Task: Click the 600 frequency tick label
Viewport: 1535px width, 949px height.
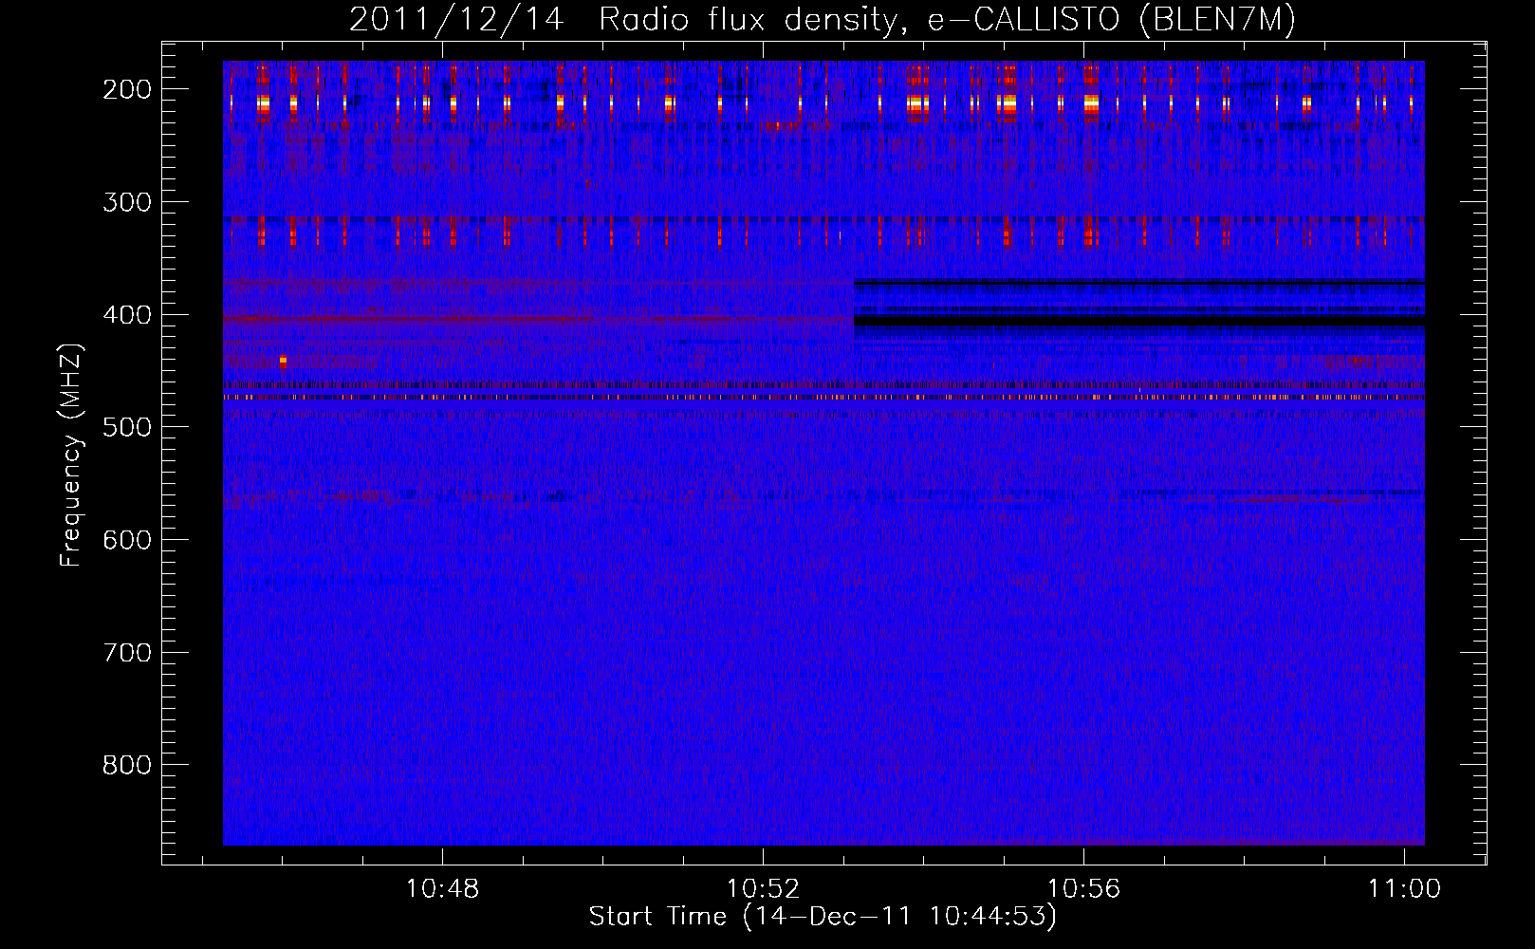Action: pyautogui.click(x=126, y=540)
